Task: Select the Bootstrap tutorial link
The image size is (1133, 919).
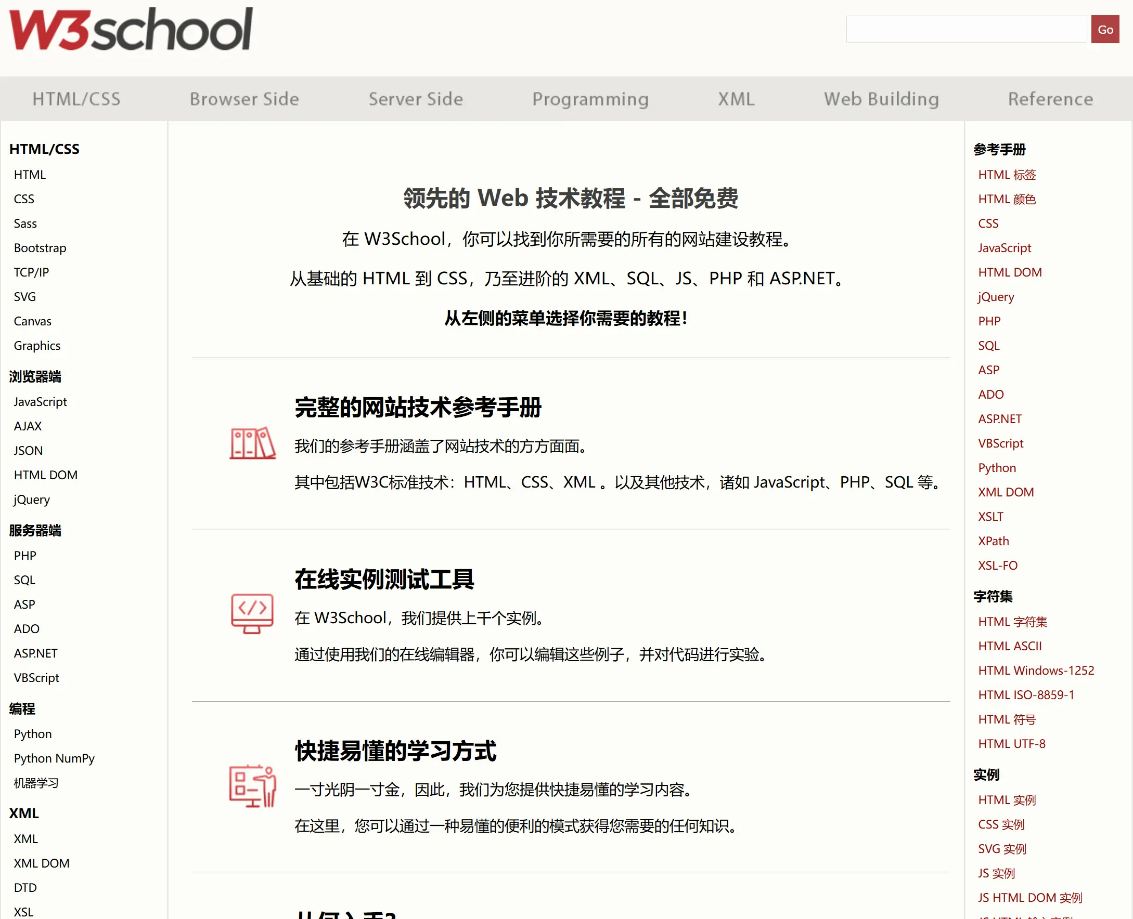Action: (39, 248)
